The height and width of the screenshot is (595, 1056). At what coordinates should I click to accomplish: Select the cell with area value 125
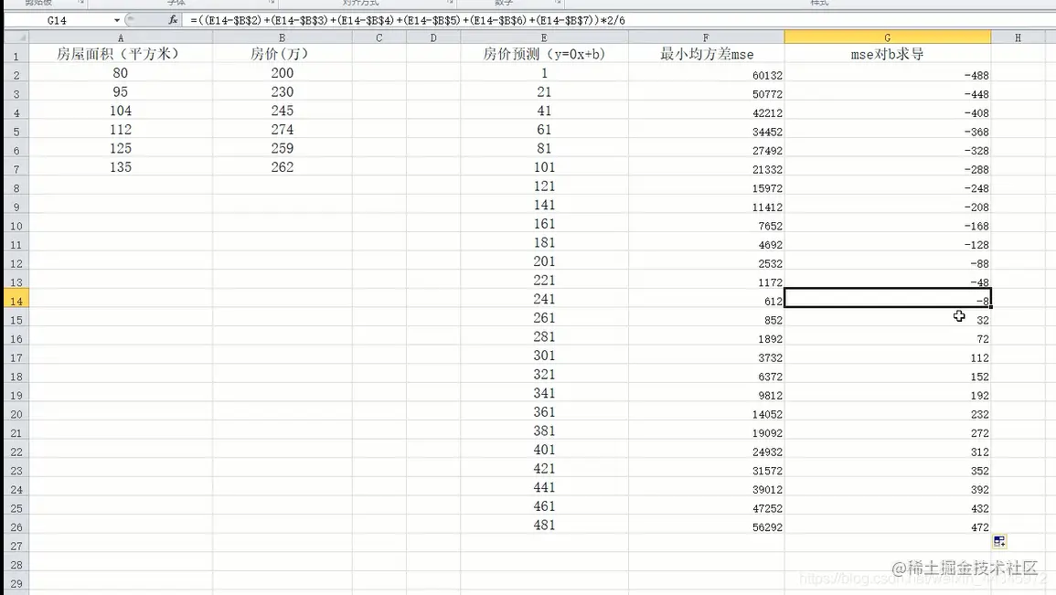pos(121,149)
